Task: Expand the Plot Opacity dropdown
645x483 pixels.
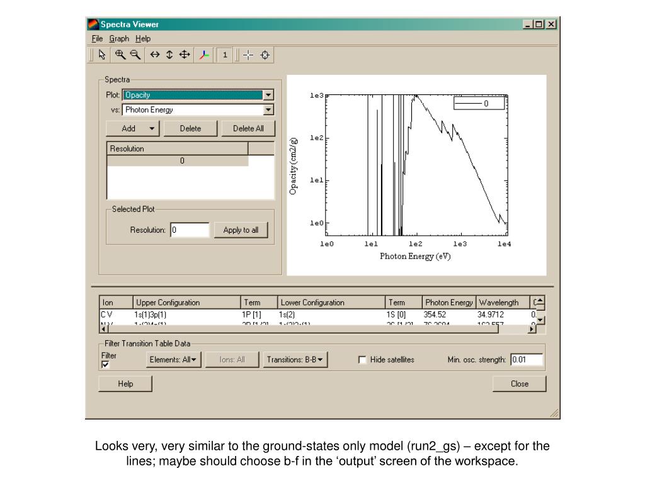Action: 268,95
